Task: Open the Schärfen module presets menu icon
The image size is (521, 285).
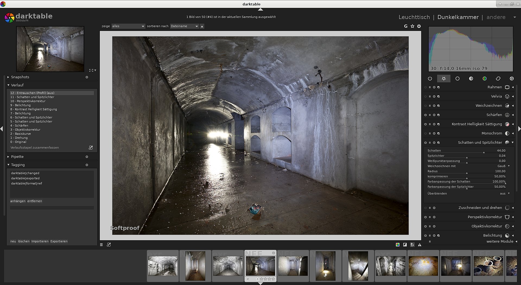Action: [x=430, y=115]
